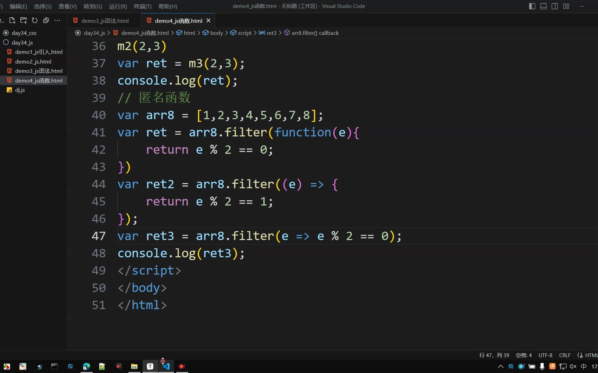Click line number 47 in gutter
598x373 pixels.
click(x=99, y=236)
